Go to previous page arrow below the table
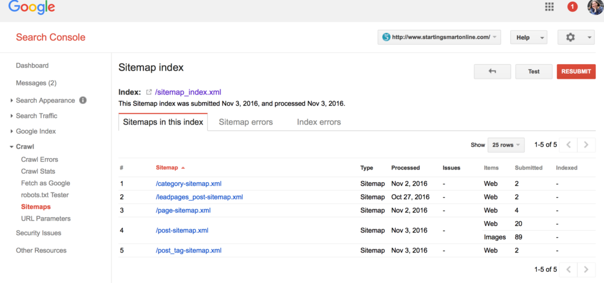This screenshot has height=283, width=604. click(x=568, y=269)
